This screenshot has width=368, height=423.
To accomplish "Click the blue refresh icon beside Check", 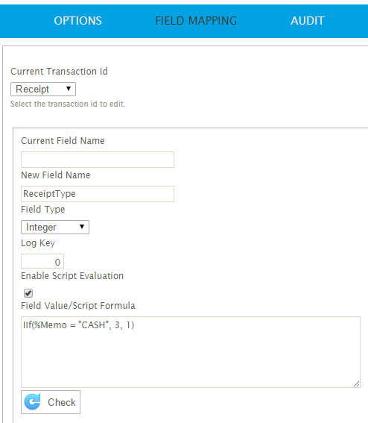I will tap(33, 401).
